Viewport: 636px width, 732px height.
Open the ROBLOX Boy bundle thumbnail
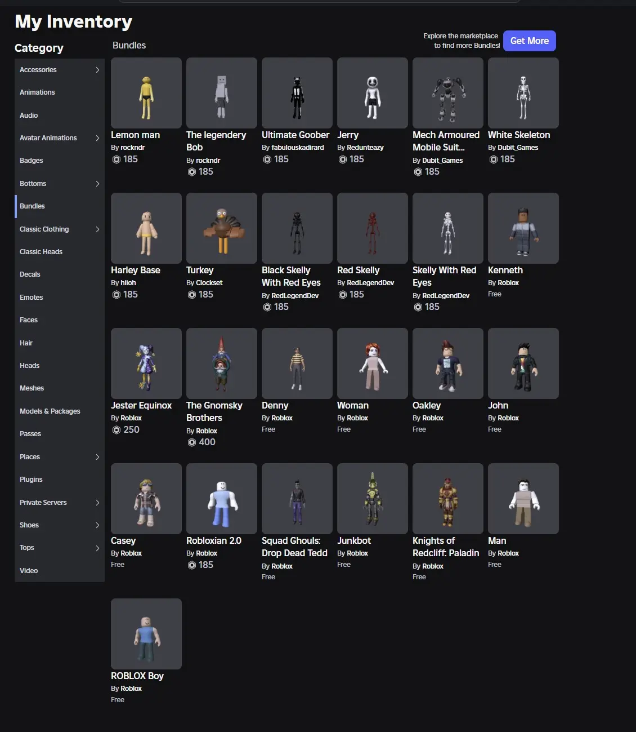[146, 634]
